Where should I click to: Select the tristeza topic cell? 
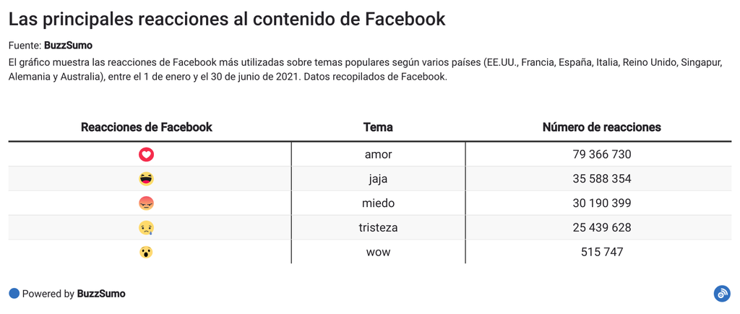coord(378,228)
